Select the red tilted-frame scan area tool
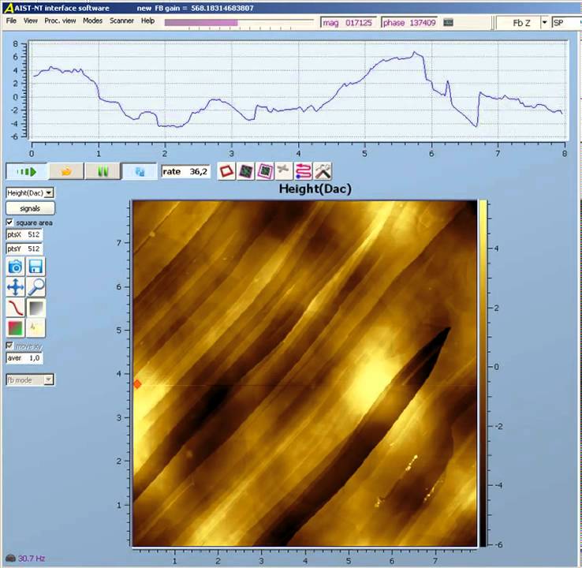The image size is (582, 568). [226, 171]
